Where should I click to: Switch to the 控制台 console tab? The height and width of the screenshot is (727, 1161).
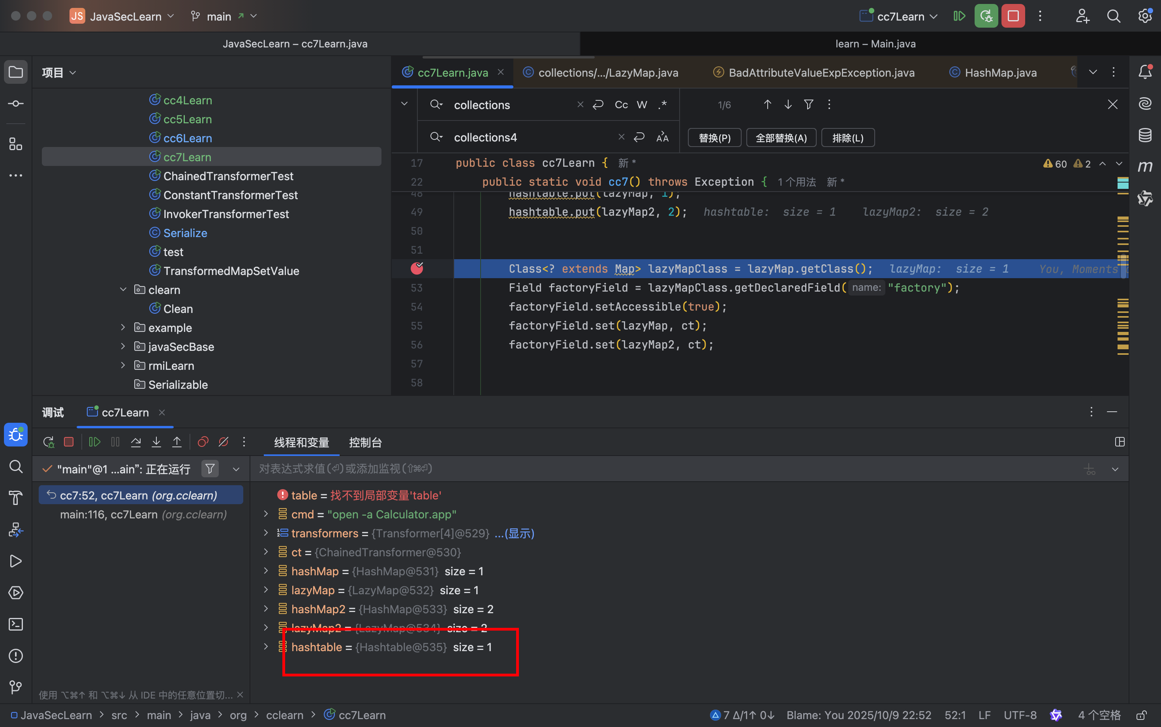point(365,443)
